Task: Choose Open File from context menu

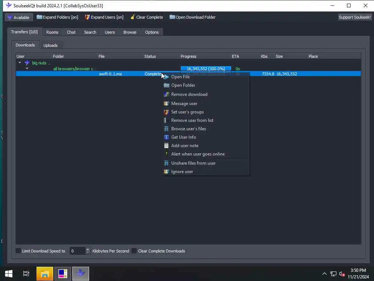Action: pos(206,77)
